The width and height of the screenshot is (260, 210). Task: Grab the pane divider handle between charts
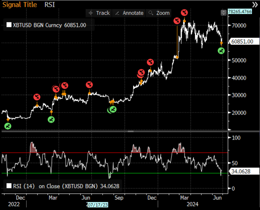click(131, 131)
